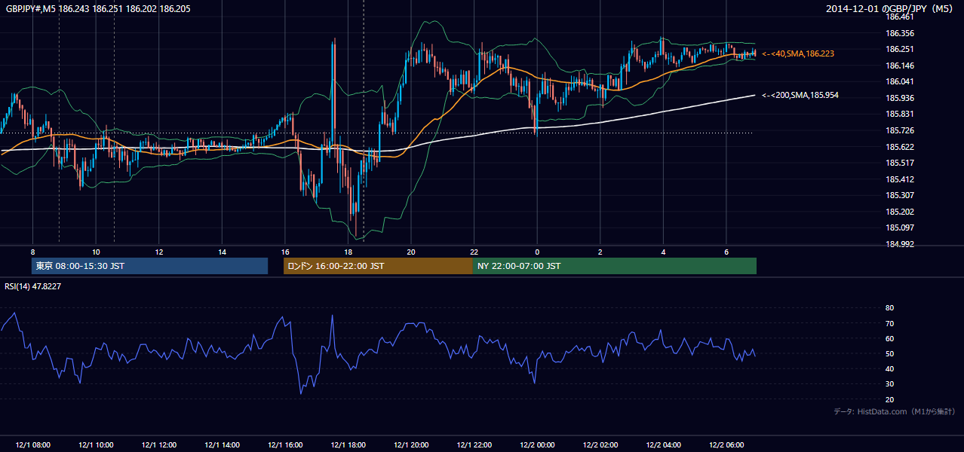Click RSI scale value 30

(x=890, y=384)
